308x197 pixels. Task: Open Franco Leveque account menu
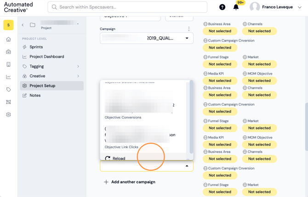(x=276, y=7)
